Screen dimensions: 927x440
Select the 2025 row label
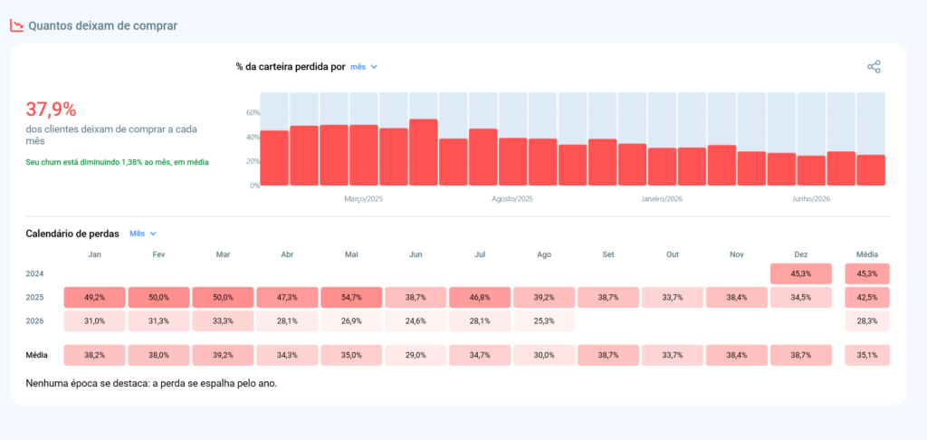[35, 298]
